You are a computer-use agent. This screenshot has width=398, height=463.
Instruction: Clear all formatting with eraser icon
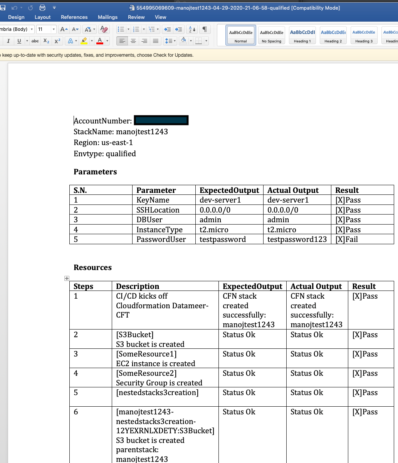104,29
